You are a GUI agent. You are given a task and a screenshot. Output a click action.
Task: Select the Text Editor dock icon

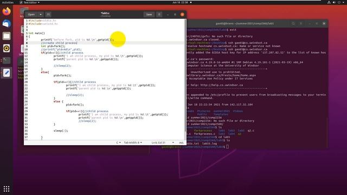[7, 73]
